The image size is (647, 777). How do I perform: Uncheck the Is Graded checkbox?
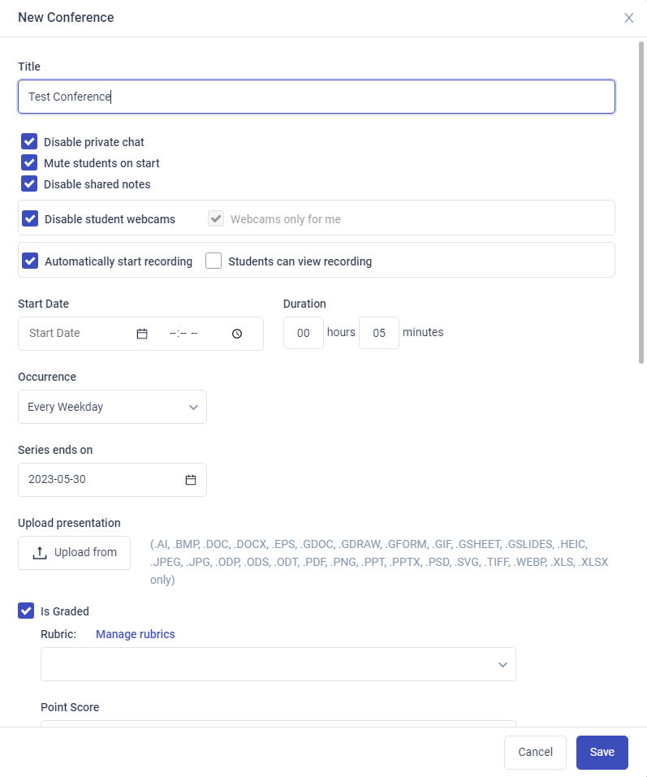26,611
